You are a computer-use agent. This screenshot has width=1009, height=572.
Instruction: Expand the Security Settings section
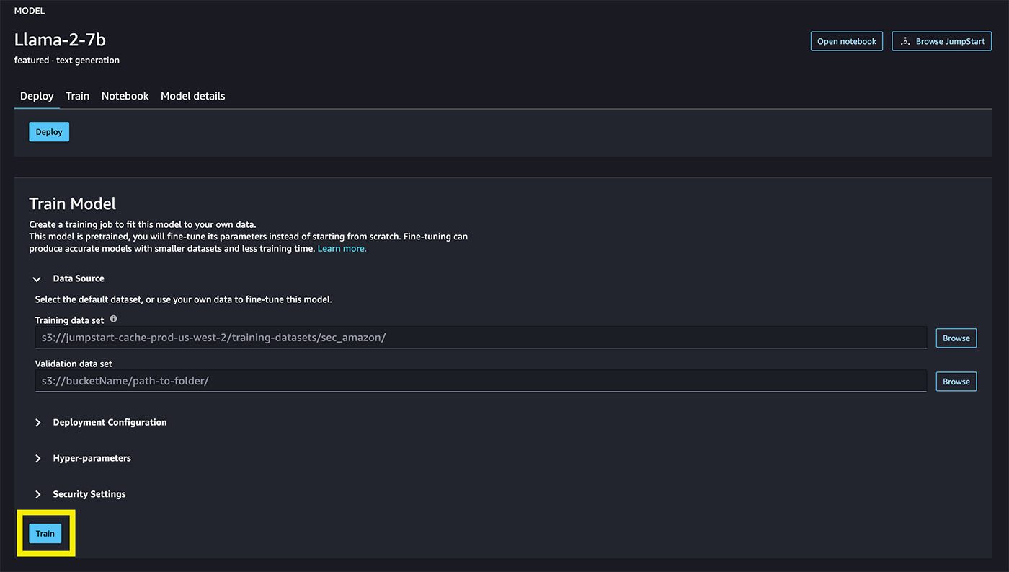point(80,495)
